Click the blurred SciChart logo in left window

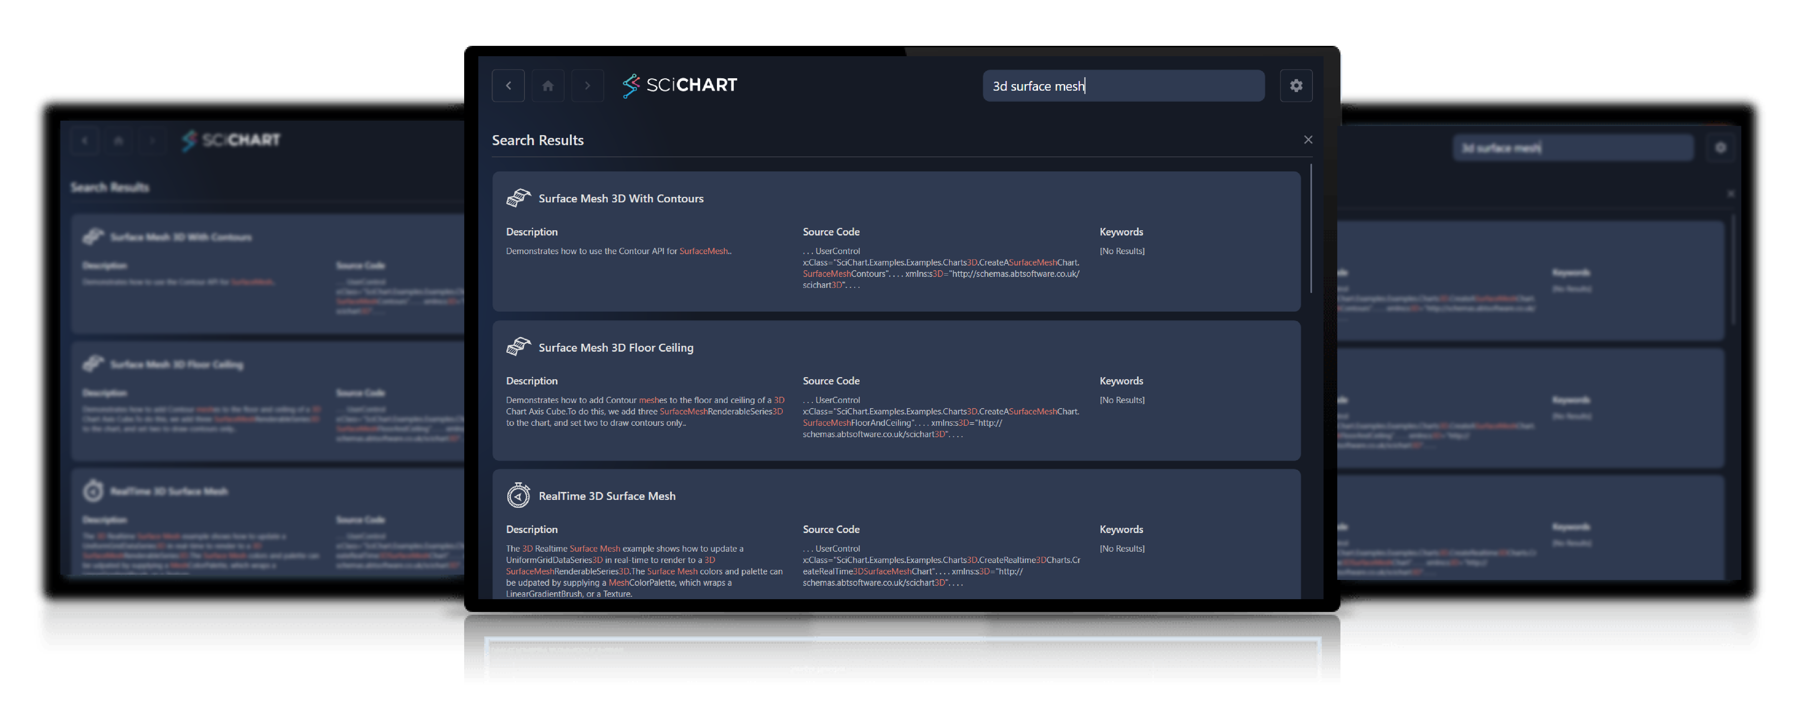(x=231, y=140)
